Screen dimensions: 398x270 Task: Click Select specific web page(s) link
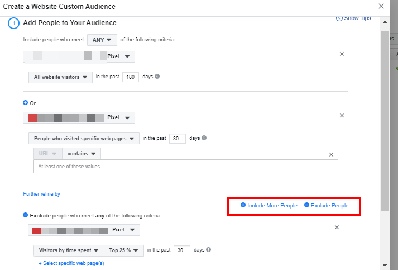pyautogui.click(x=71, y=263)
